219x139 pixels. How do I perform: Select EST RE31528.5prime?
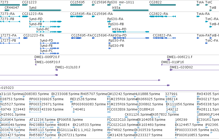coord(83,99)
